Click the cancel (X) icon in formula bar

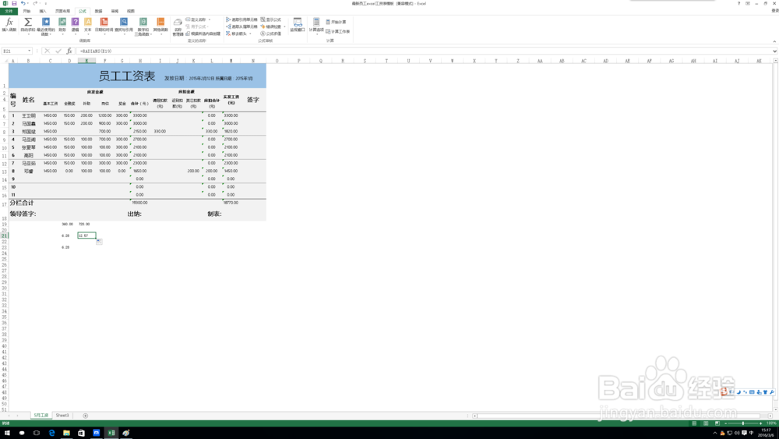tap(48, 51)
